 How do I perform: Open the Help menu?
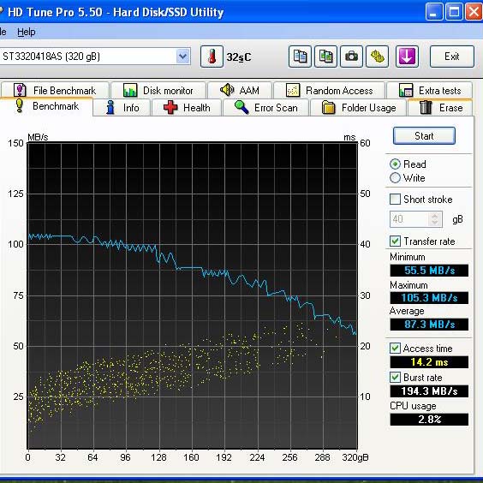click(x=27, y=32)
